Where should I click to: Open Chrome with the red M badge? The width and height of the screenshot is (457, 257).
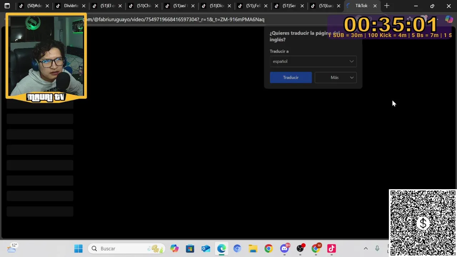pos(316,248)
